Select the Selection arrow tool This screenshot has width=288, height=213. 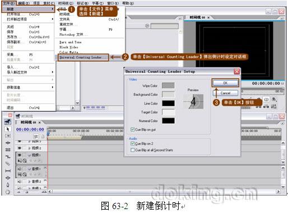(8, 129)
